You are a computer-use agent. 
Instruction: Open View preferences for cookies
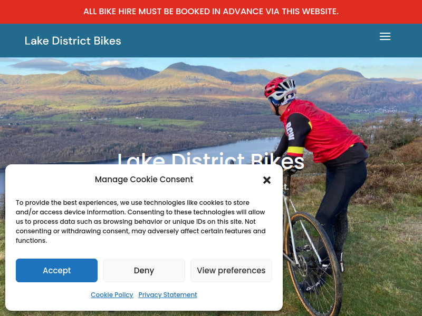[x=231, y=270]
